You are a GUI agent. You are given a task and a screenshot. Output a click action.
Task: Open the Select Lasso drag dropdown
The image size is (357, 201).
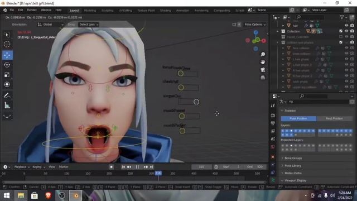(x=89, y=25)
